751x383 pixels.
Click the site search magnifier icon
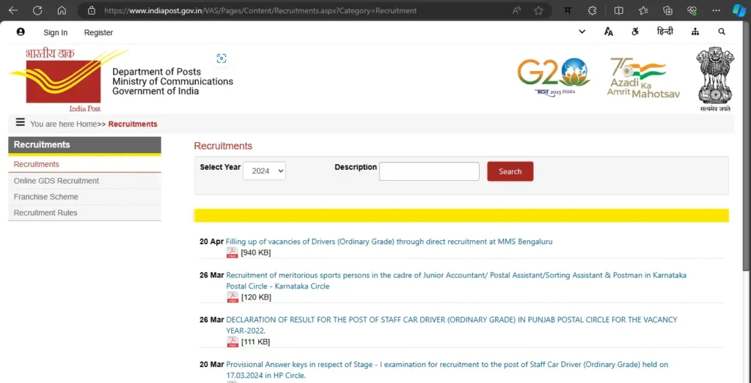point(722,32)
